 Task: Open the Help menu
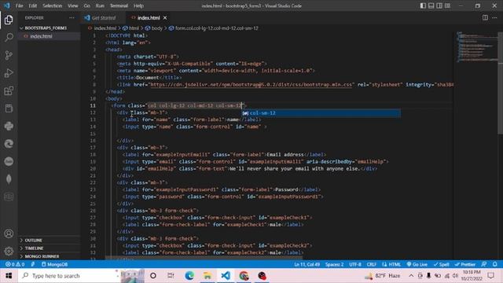[138, 6]
